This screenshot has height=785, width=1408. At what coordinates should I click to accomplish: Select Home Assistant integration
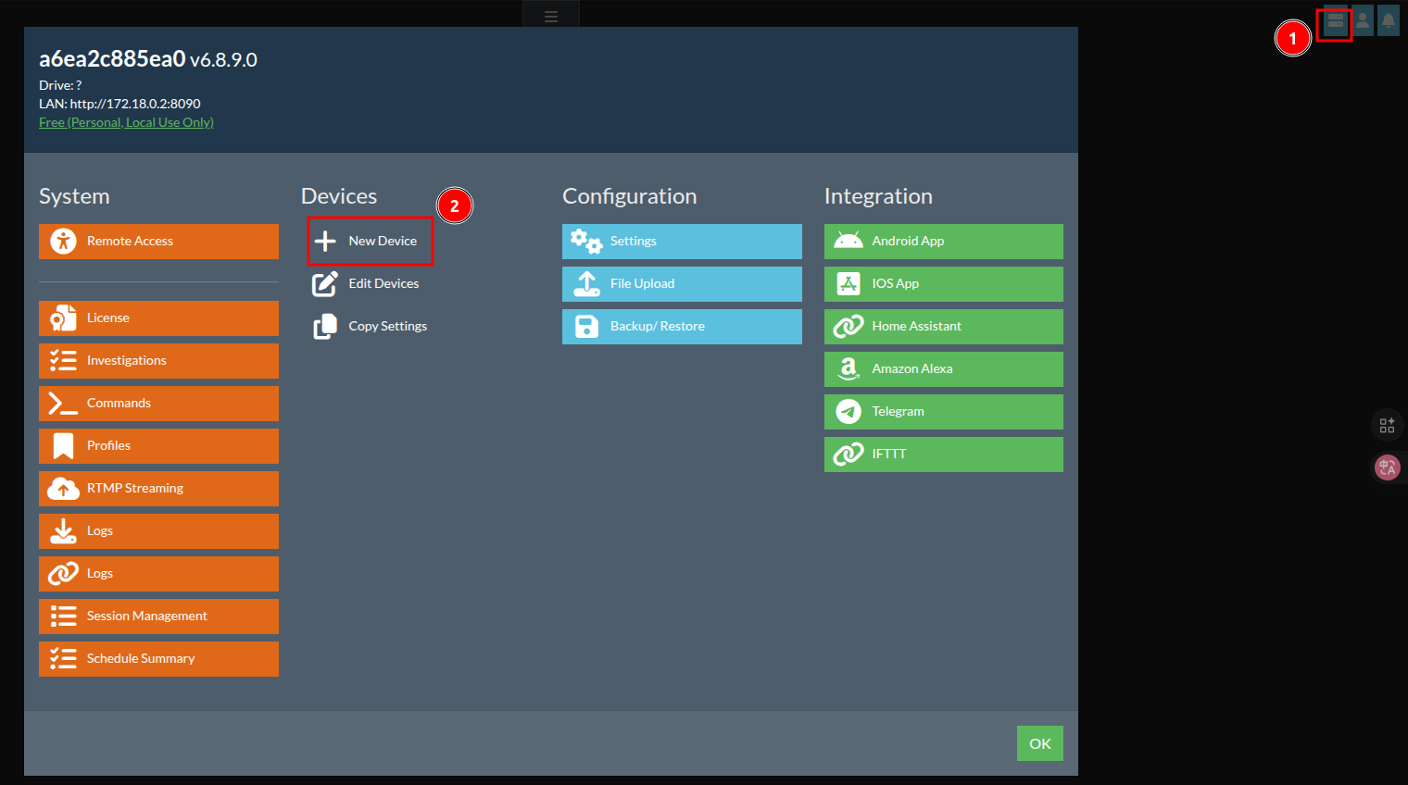pos(943,327)
